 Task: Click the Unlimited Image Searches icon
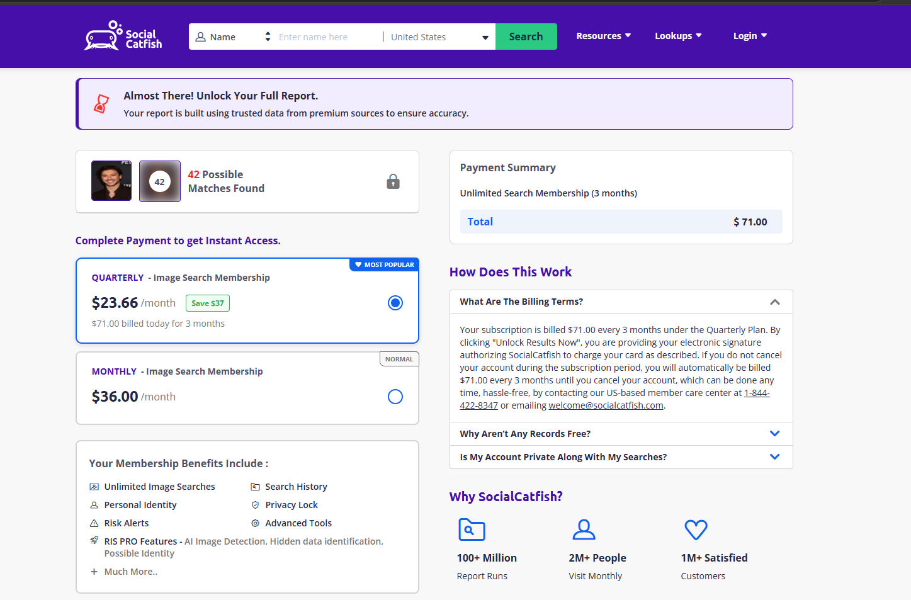94,487
